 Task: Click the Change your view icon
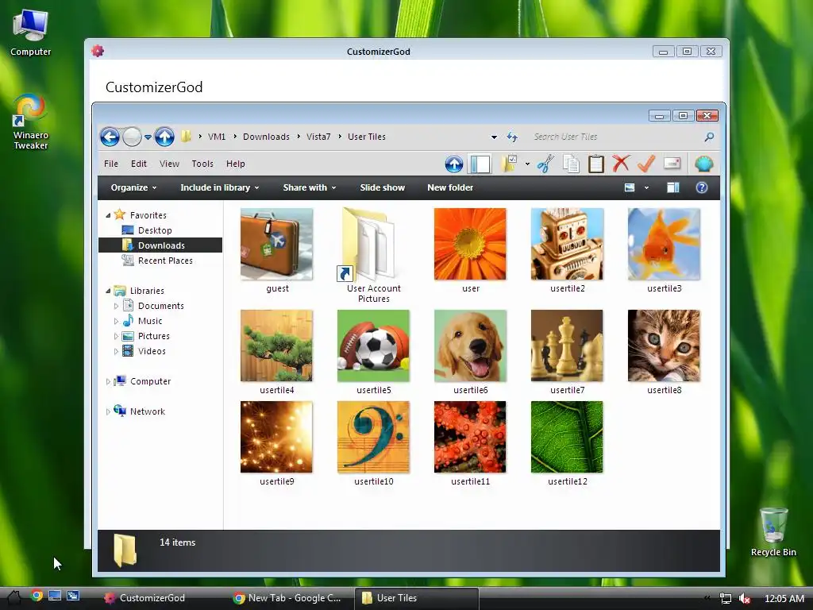pyautogui.click(x=630, y=187)
